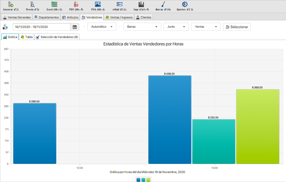
Task: Export the report to Excel
Action: 54,5
